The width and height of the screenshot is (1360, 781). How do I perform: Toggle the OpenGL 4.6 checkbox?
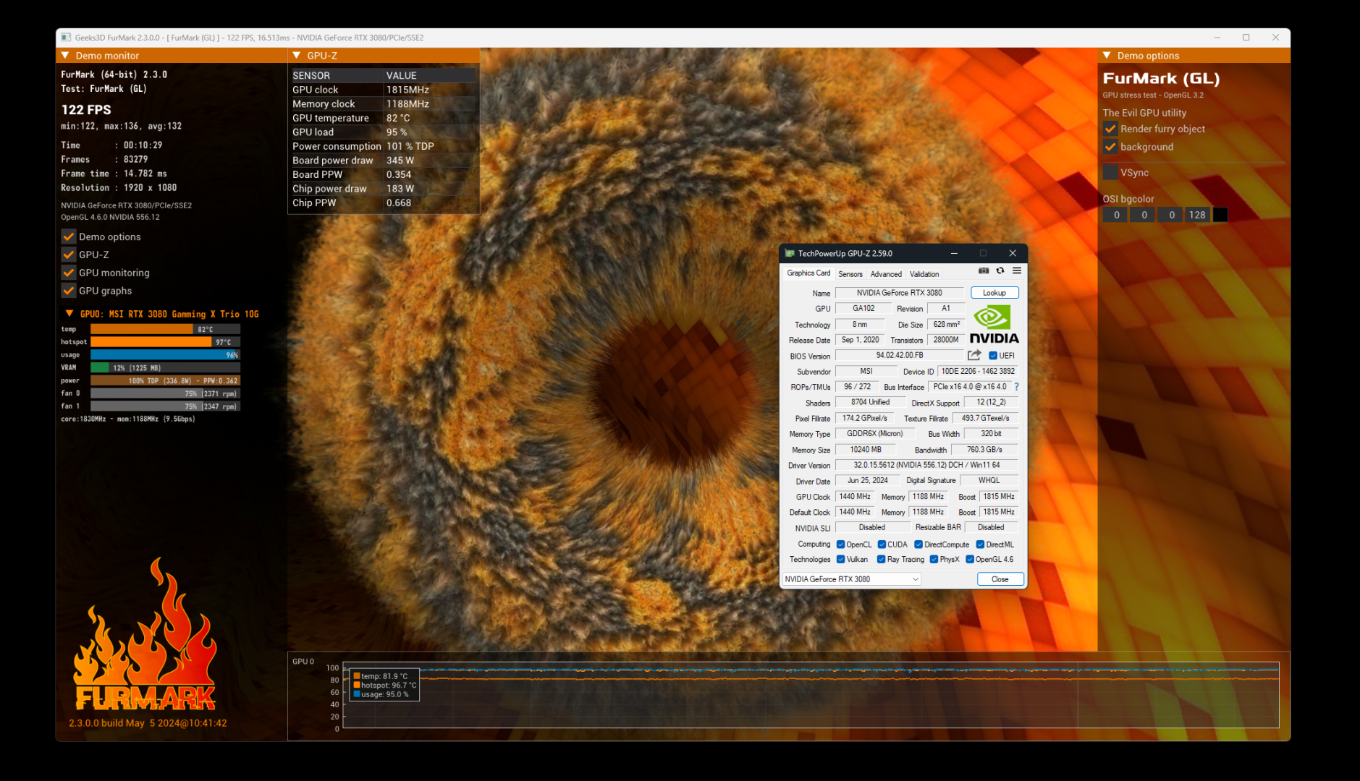point(970,559)
